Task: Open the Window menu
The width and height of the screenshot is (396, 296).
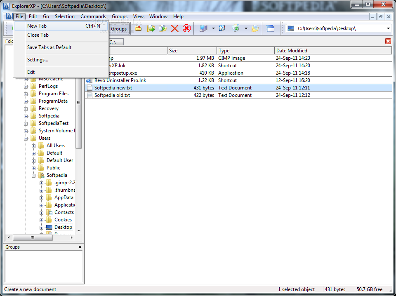Action: tap(158, 16)
